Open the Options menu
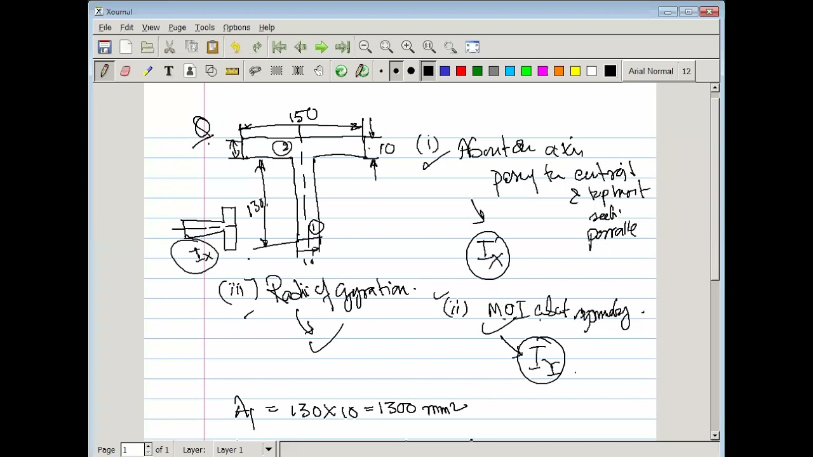Viewport: 813px width, 457px height. pos(236,27)
